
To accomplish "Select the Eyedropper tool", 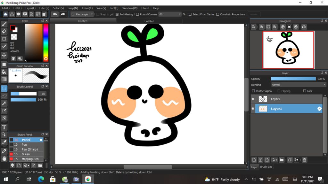I will tap(4, 151).
